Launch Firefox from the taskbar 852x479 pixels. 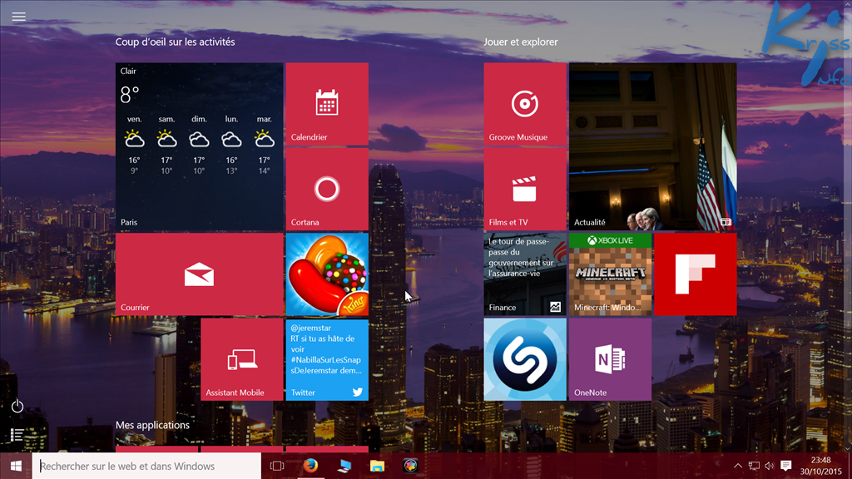310,466
